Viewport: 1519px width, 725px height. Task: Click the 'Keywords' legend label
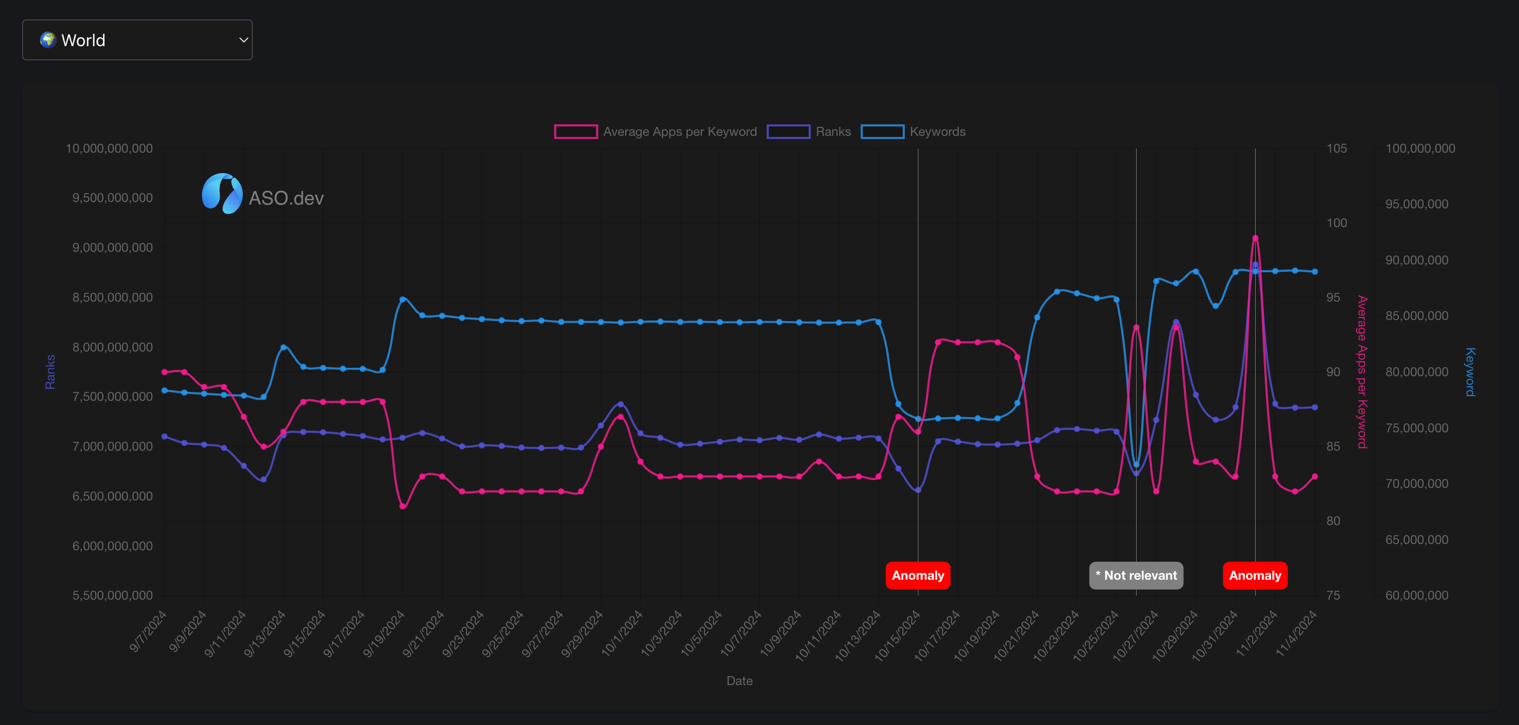(x=938, y=132)
